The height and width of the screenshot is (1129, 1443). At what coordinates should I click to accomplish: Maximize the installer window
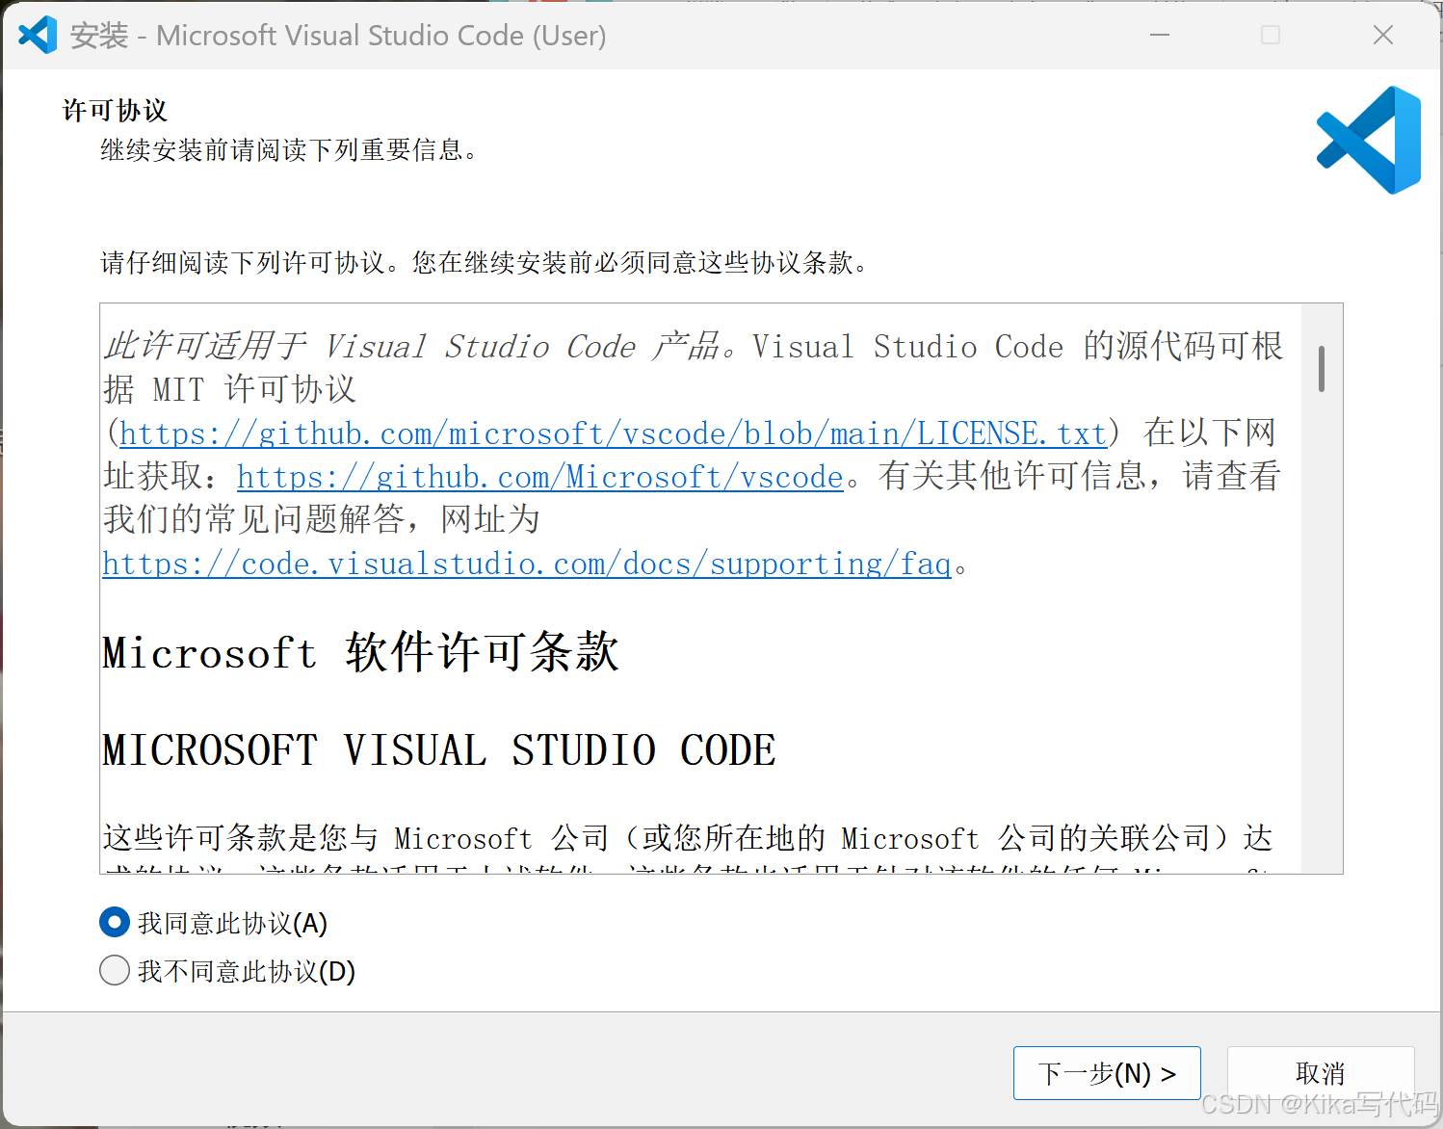coord(1270,35)
